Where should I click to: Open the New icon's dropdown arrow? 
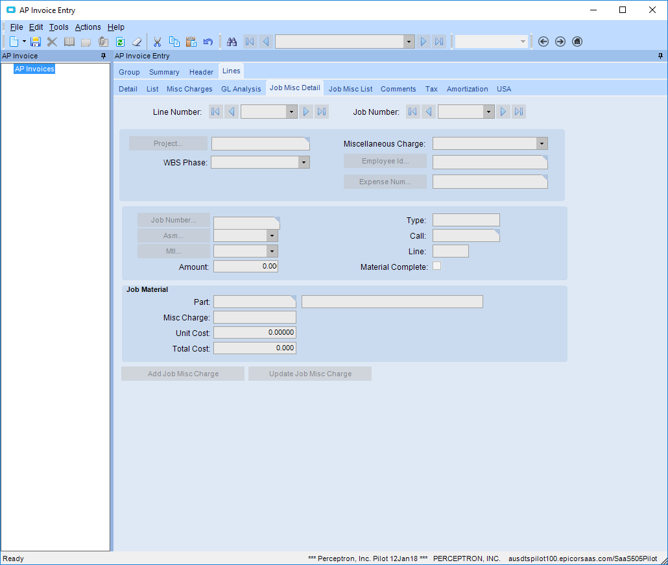click(24, 42)
